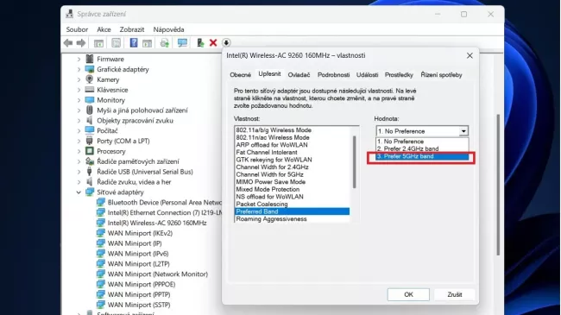Select Channel Width for 5GHz property
This screenshot has height=315, width=561.
click(292, 174)
